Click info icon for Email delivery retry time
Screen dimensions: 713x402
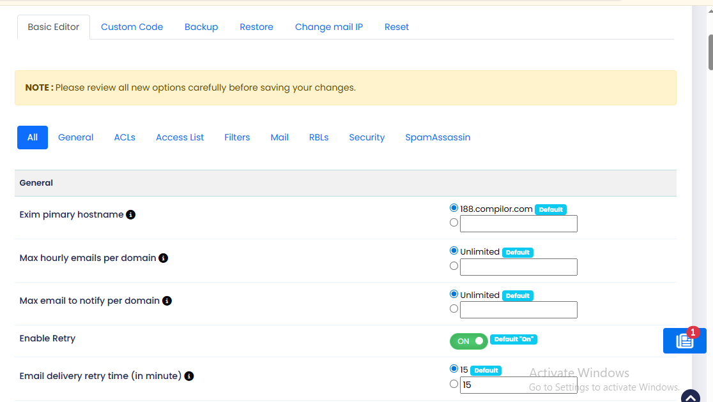coord(189,376)
